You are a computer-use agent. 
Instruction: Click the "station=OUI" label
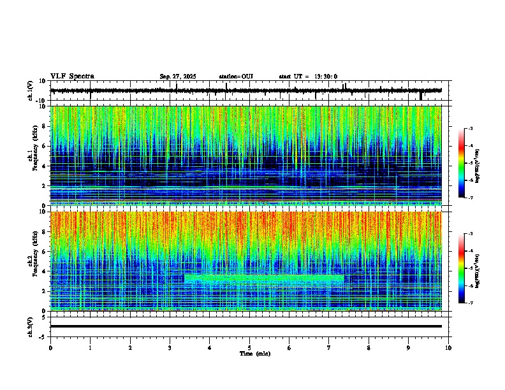(x=236, y=76)
